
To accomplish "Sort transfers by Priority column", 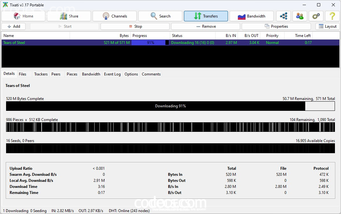I will coord(272,36).
